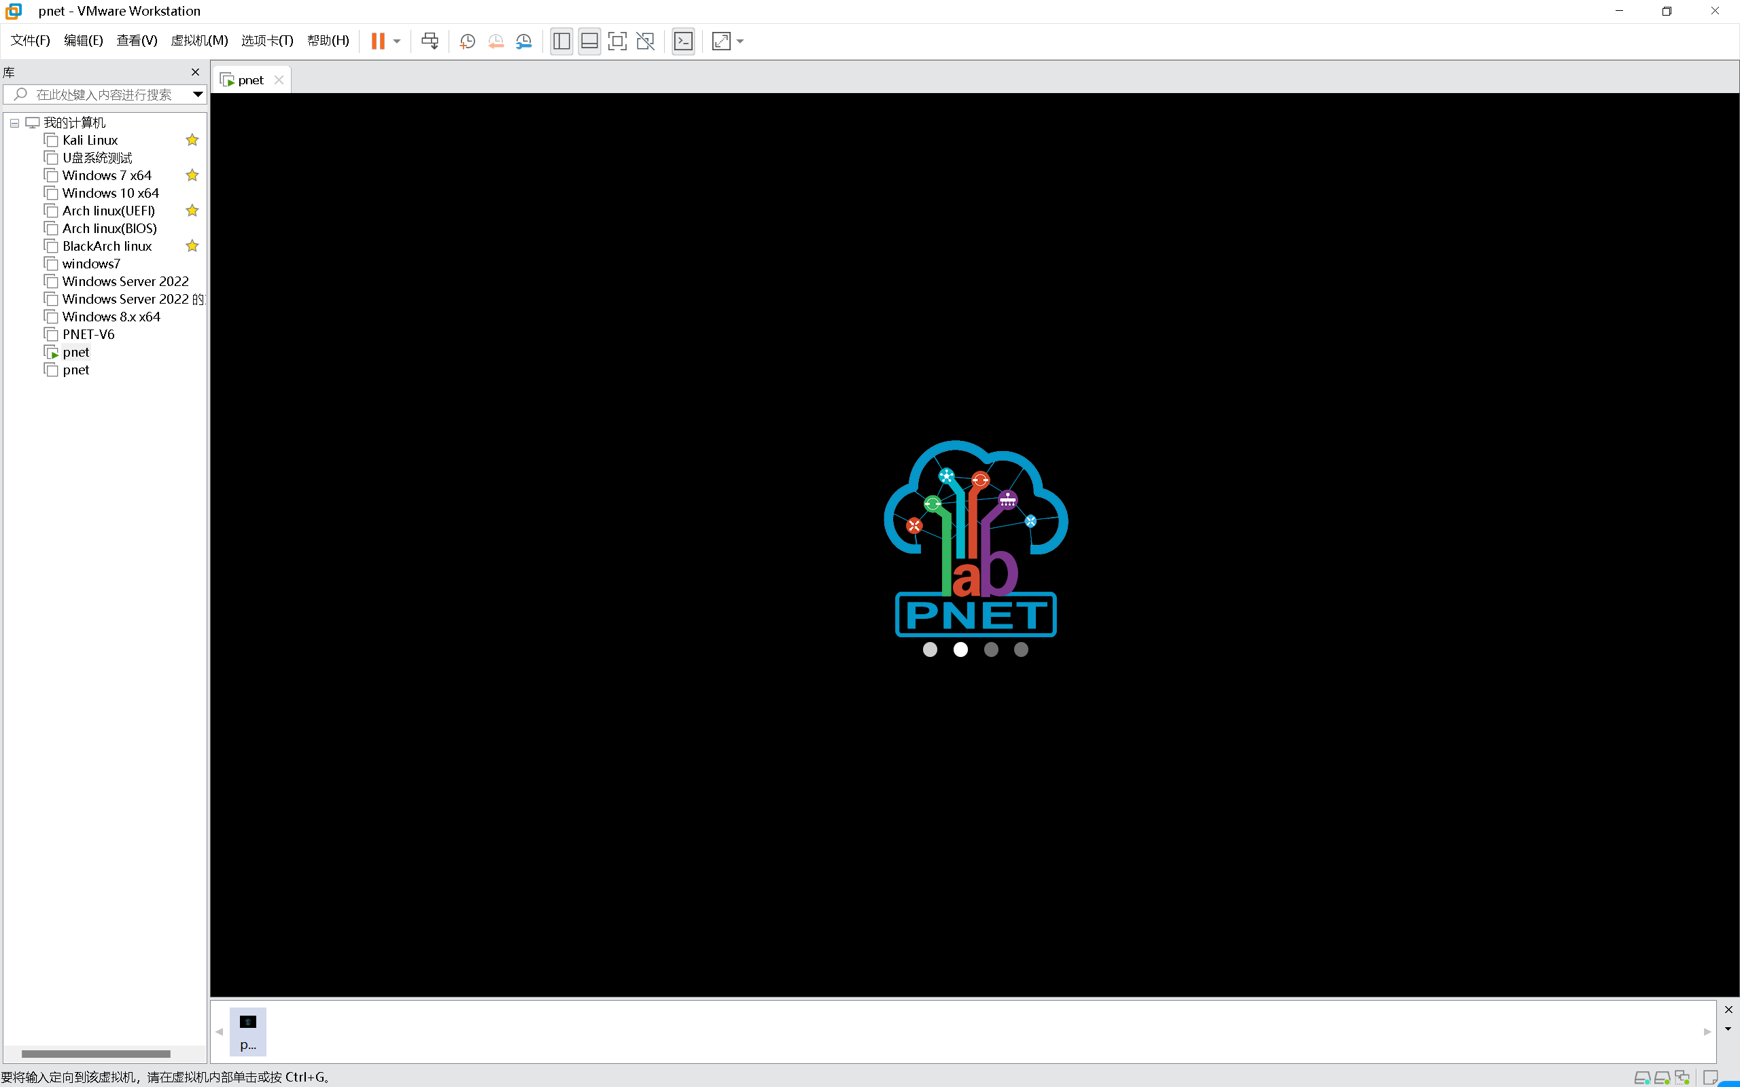Image resolution: width=1740 pixels, height=1087 pixels.
Task: Click the library search input field
Action: click(x=104, y=94)
